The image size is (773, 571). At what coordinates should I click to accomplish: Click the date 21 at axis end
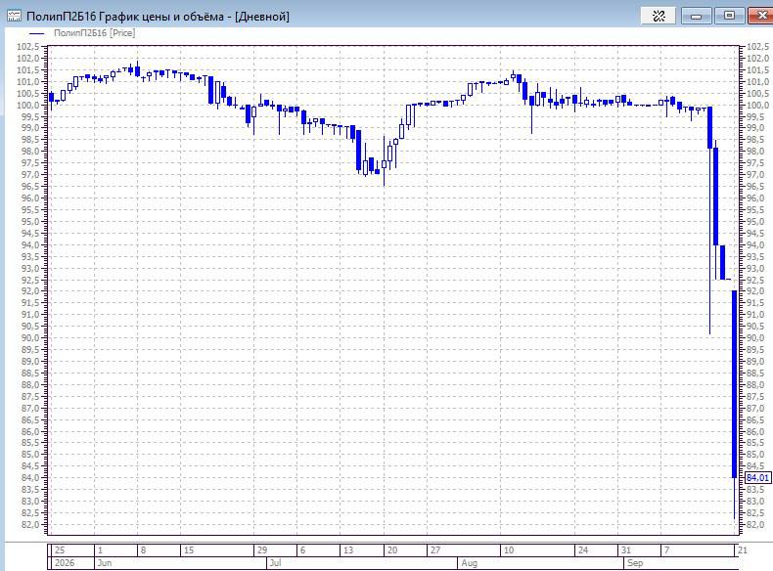(x=742, y=549)
